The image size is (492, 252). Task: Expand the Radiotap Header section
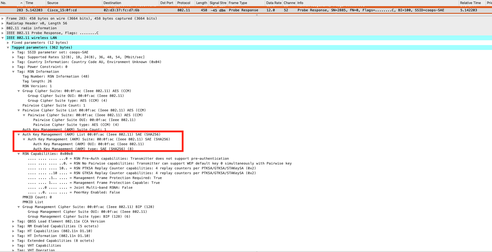(3, 23)
